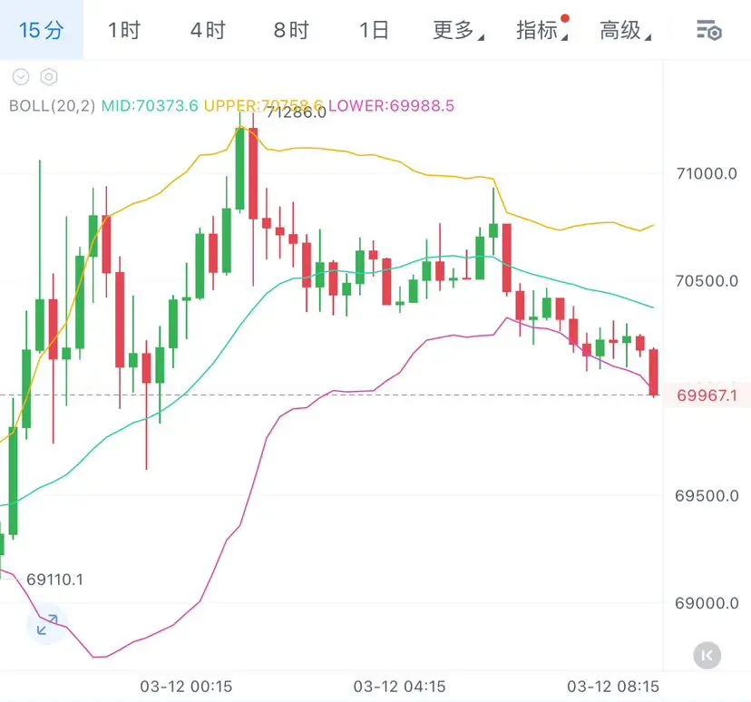Switch to the 8时 timeframe
The width and height of the screenshot is (751, 702).
[291, 30]
